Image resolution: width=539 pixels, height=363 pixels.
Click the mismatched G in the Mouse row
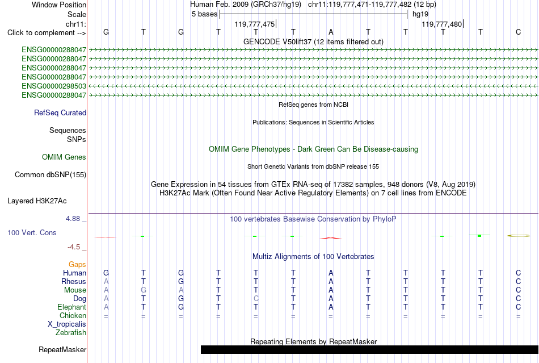tap(144, 290)
